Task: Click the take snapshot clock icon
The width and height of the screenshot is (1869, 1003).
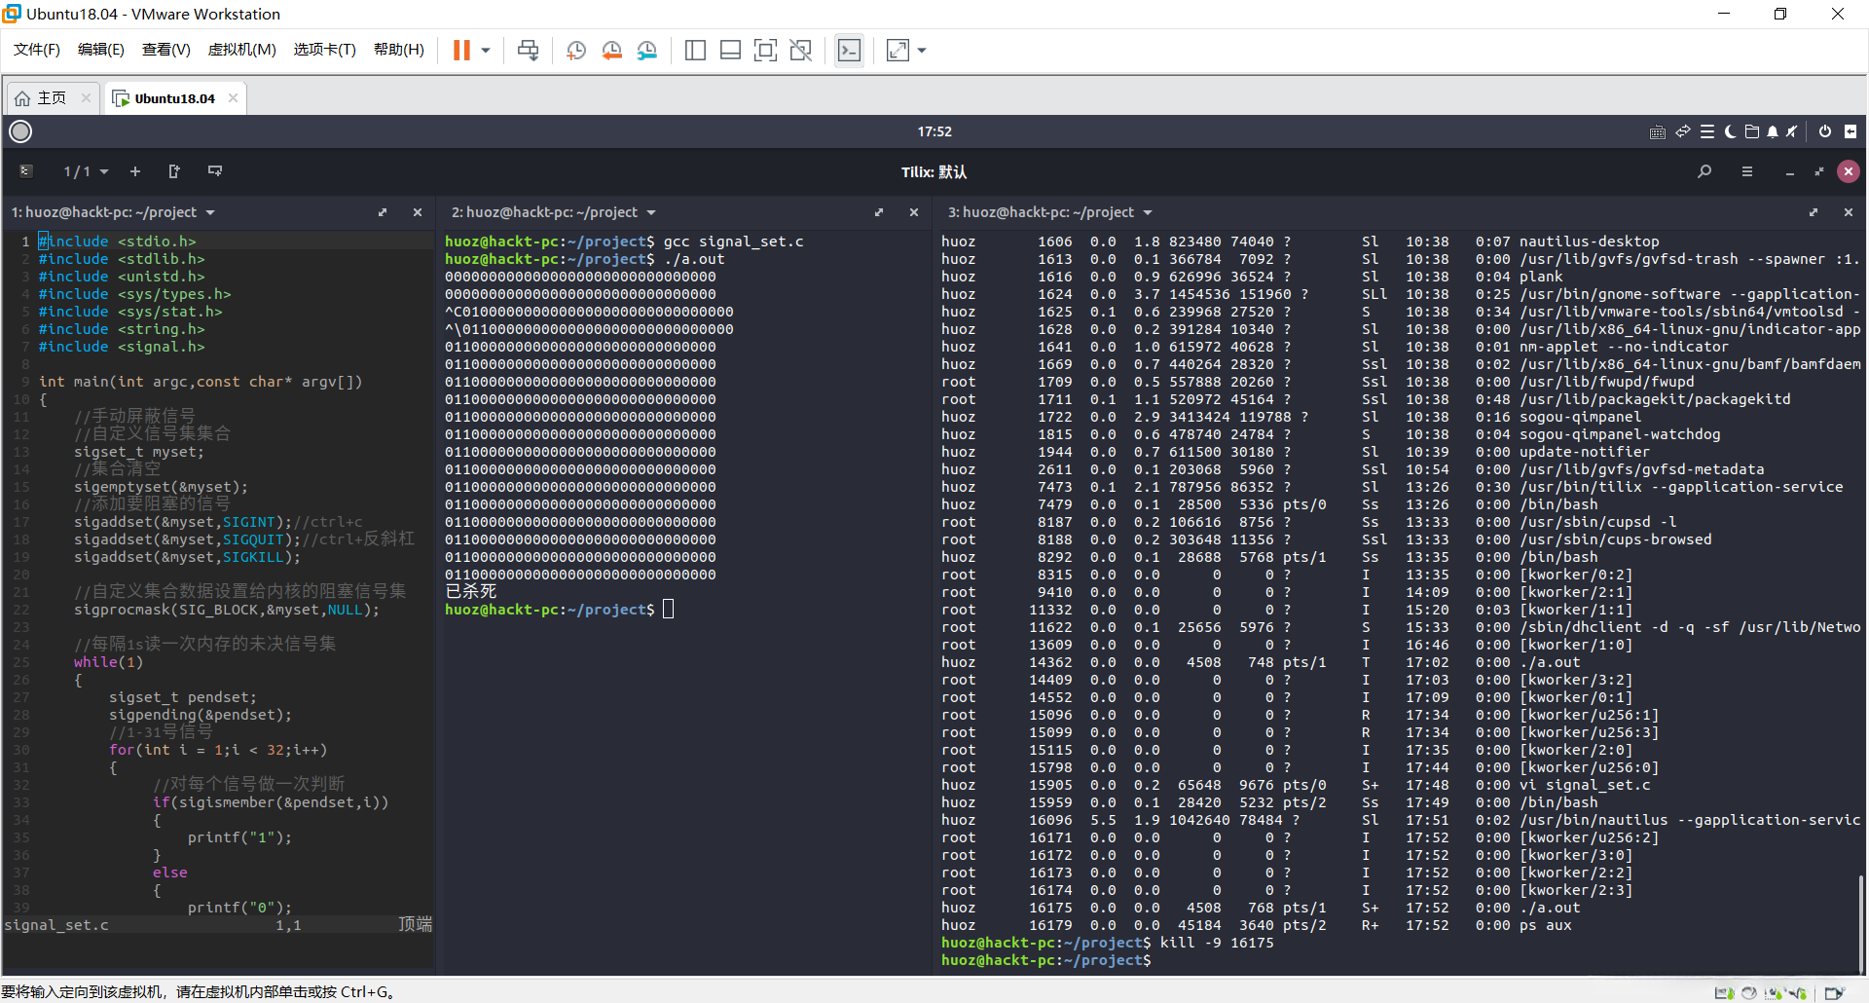Action: 576,50
